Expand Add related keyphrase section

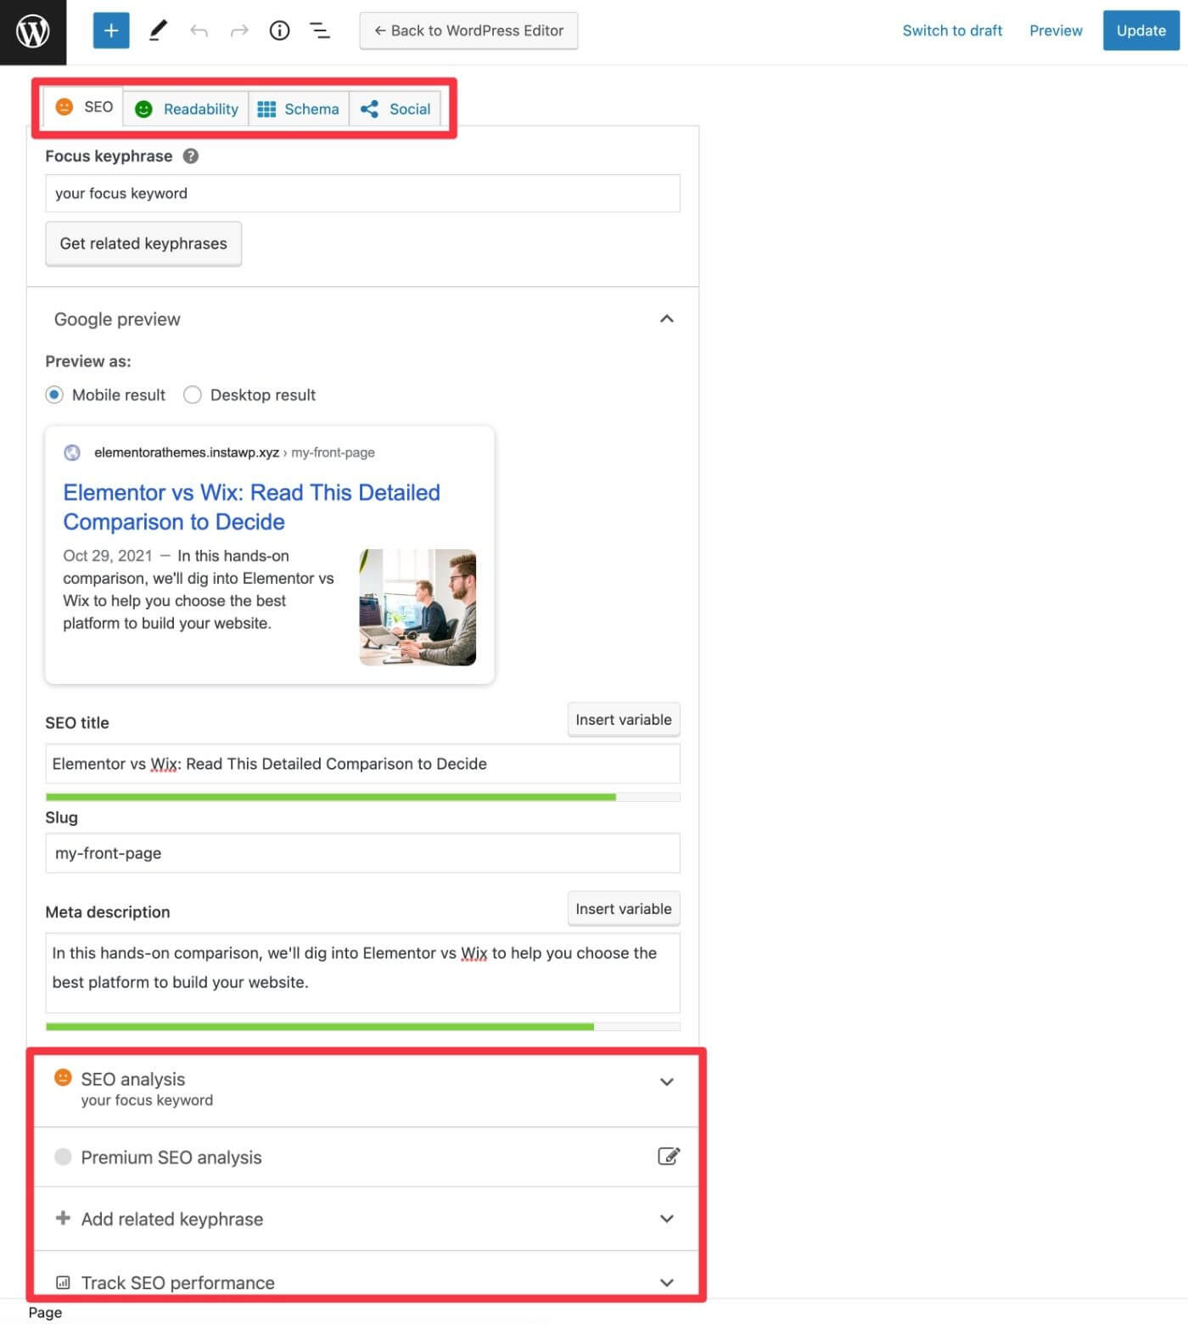[x=667, y=1218]
